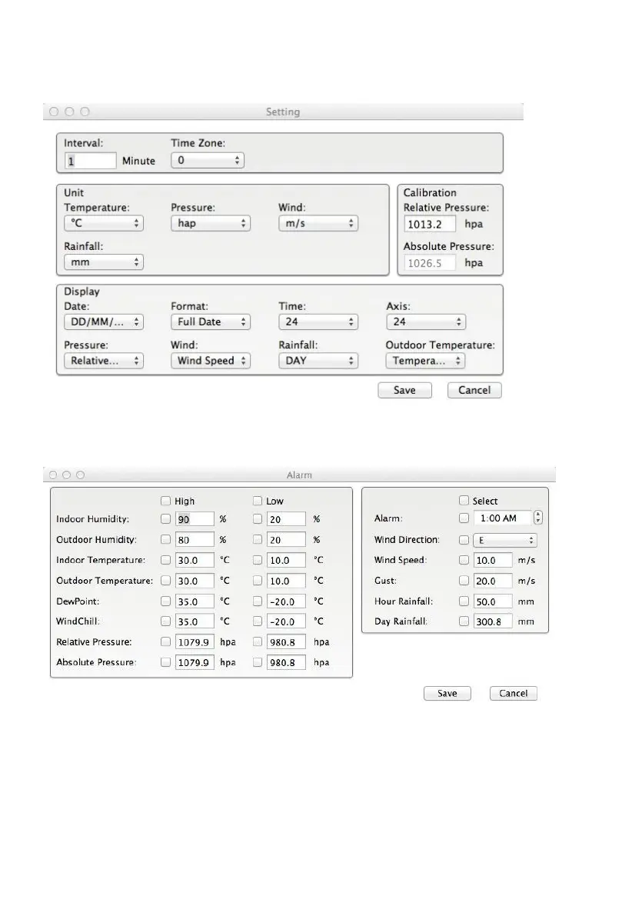Click the alarm time stepper arrows
This screenshot has height=916, width=632.
point(538,518)
